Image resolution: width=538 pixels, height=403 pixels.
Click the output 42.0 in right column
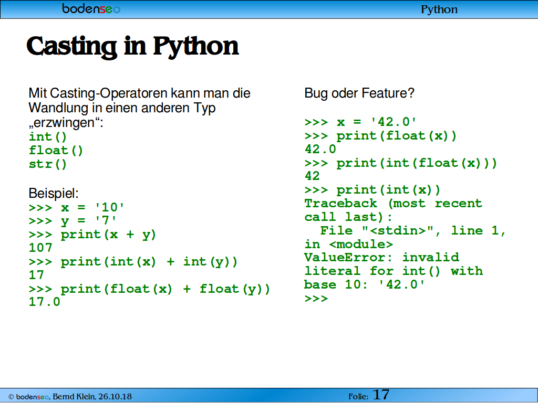[320, 150]
